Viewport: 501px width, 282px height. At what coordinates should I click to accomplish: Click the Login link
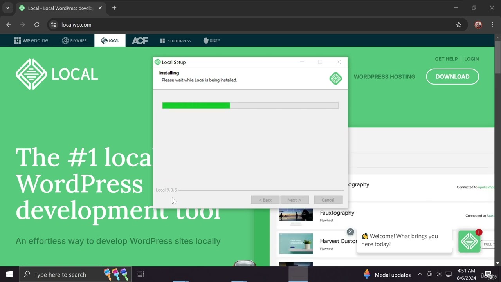click(471, 59)
